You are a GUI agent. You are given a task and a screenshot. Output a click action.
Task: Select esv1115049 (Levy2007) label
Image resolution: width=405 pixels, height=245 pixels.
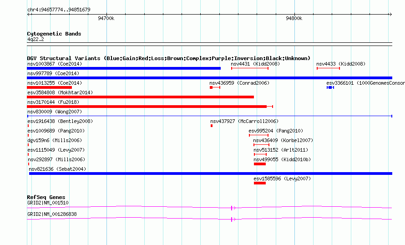tap(56, 150)
